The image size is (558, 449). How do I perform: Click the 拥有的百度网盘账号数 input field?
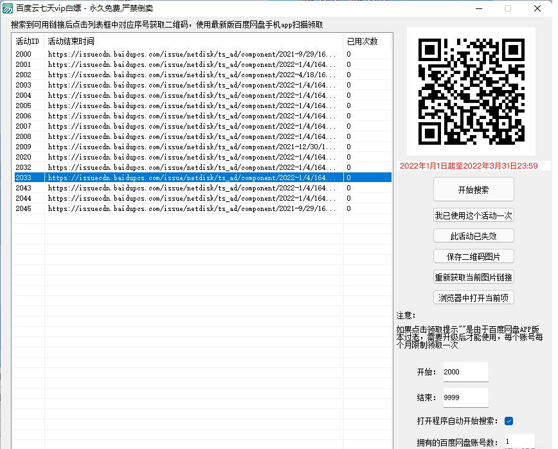click(519, 441)
